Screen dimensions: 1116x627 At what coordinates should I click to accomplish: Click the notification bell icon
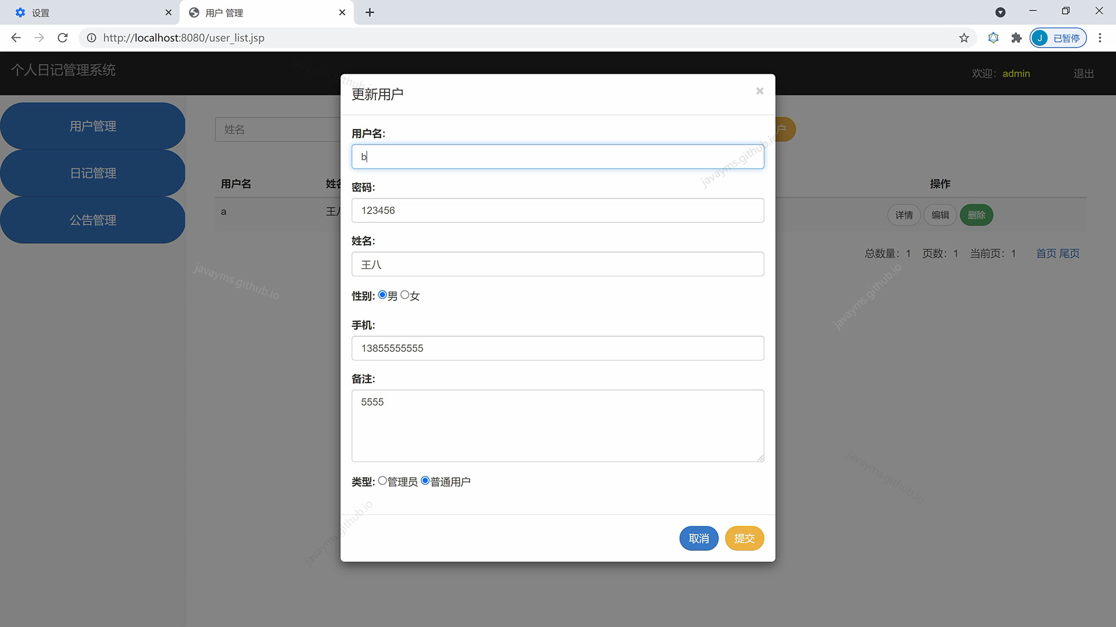[x=993, y=38]
